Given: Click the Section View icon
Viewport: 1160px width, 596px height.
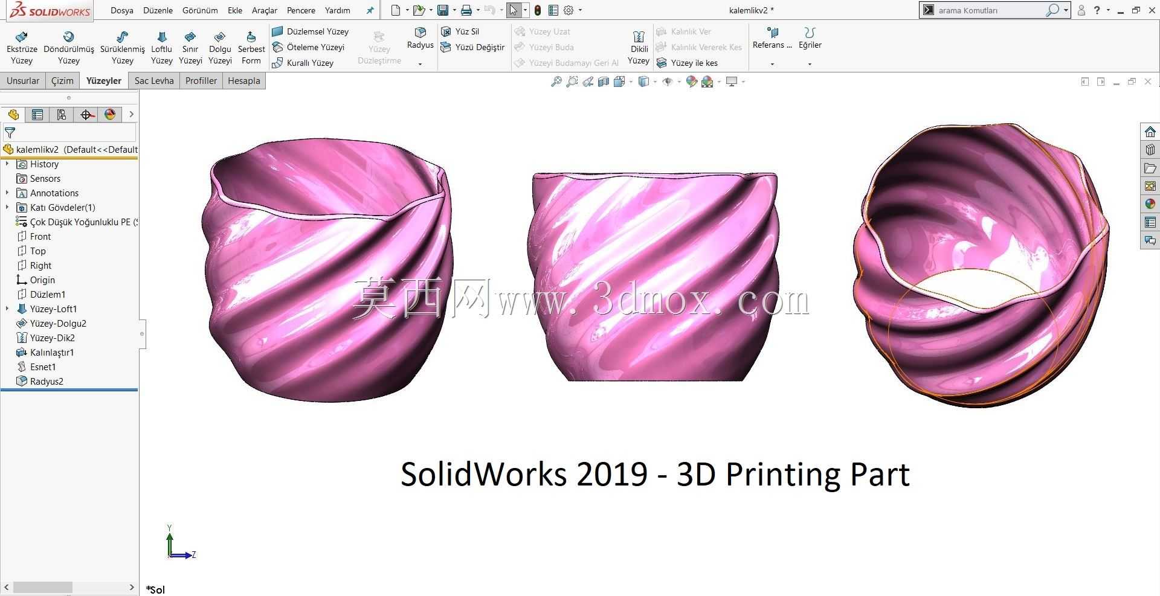Looking at the screenshot, I should pyautogui.click(x=604, y=82).
